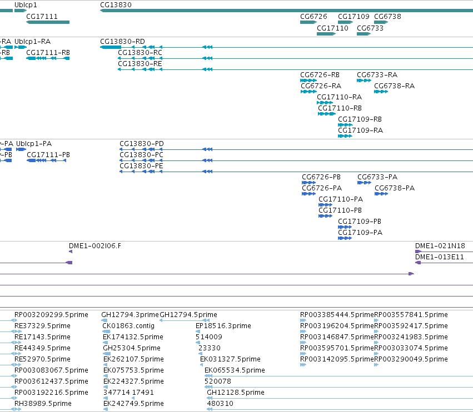Select the Ublcp1 gene label

[x=26, y=5]
